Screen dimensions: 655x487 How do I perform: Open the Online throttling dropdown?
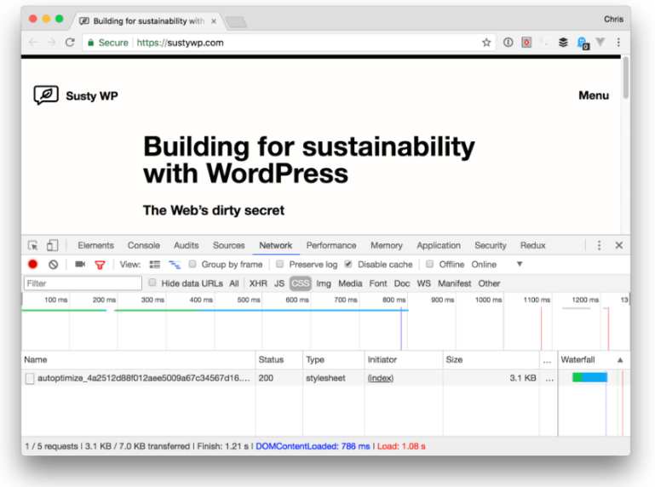coord(497,265)
